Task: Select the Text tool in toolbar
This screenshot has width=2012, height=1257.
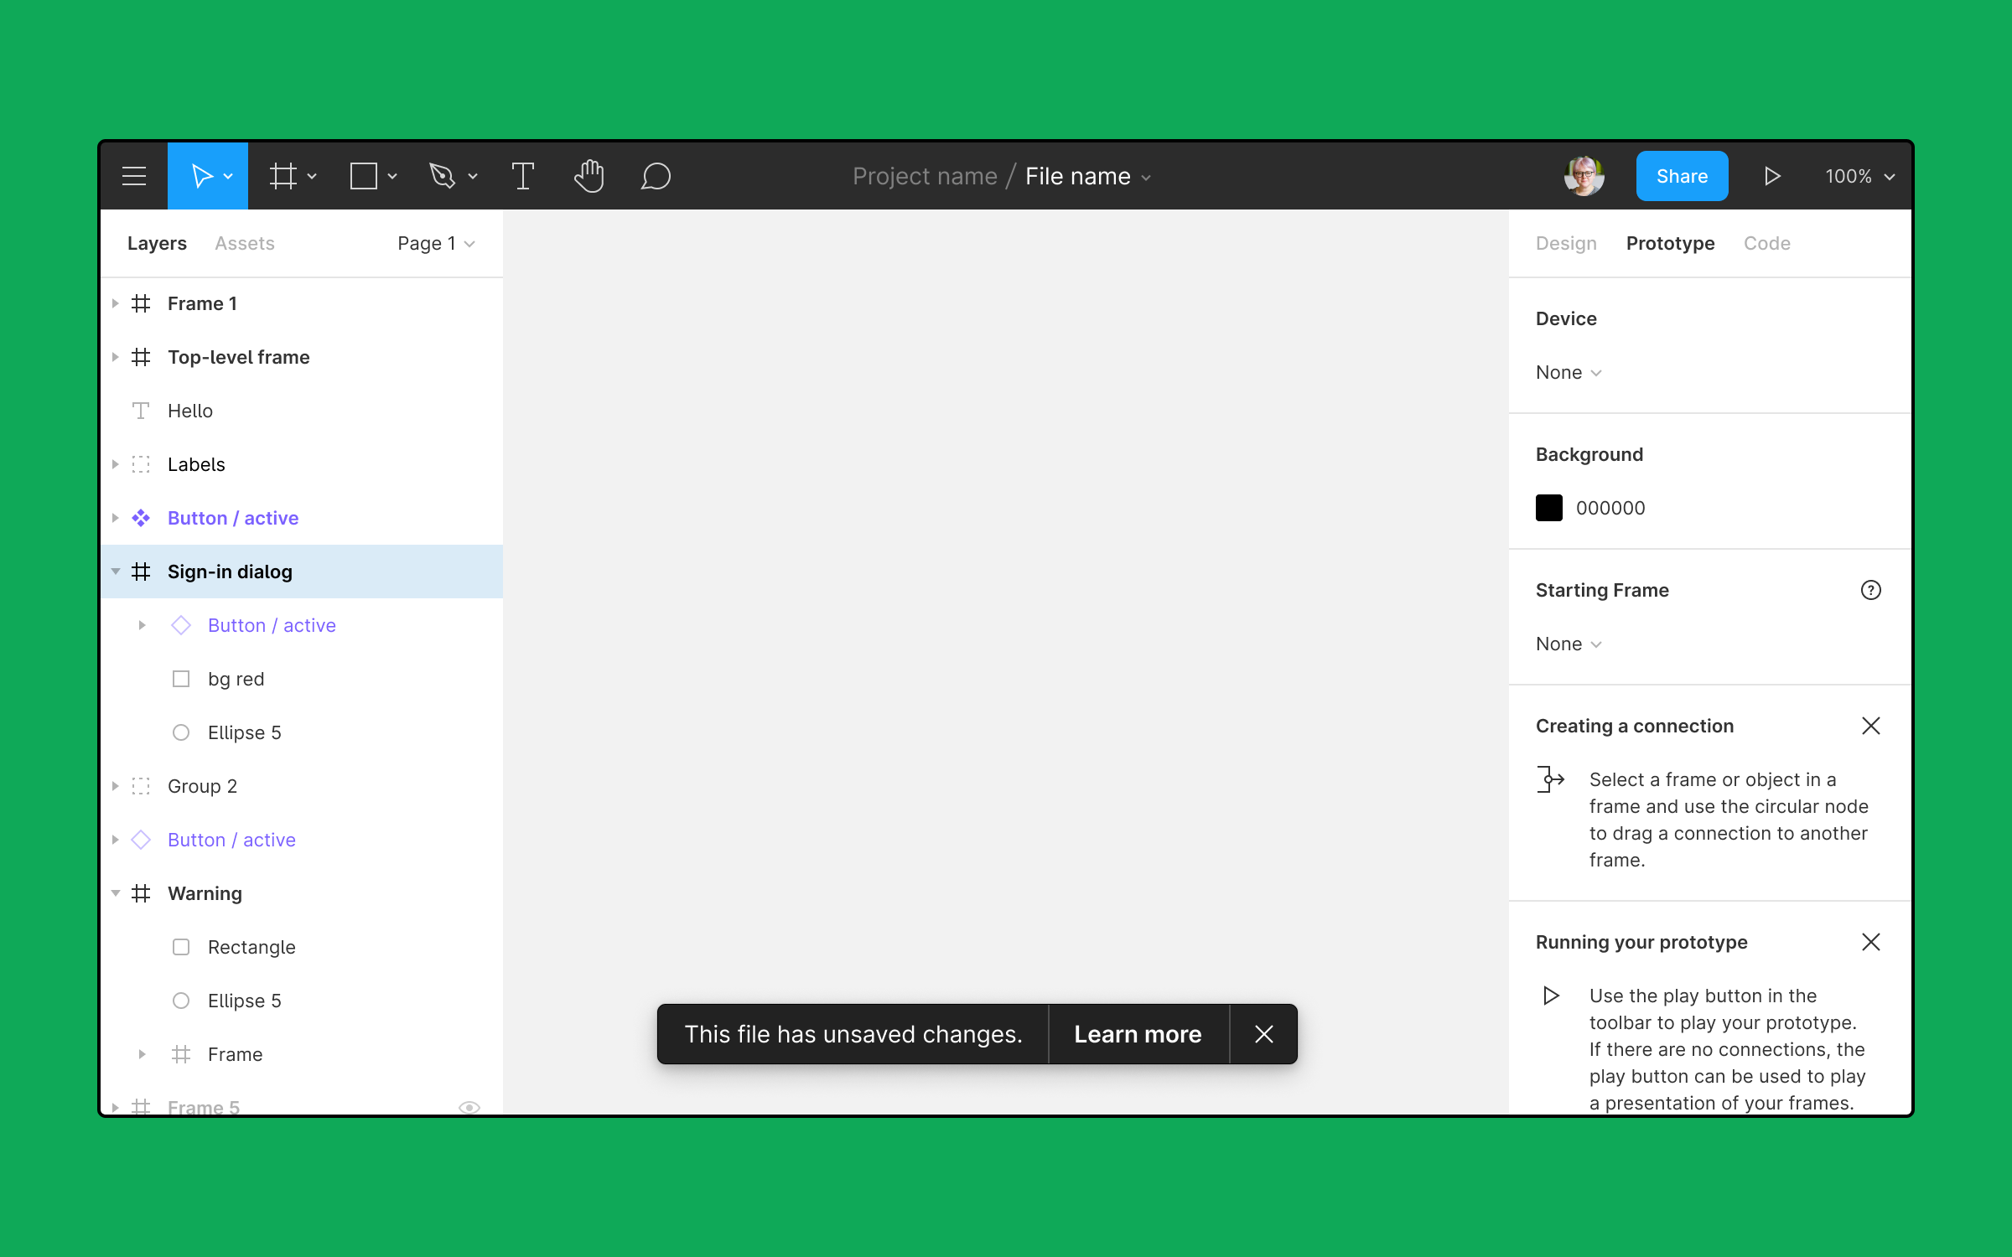Action: [x=521, y=175]
